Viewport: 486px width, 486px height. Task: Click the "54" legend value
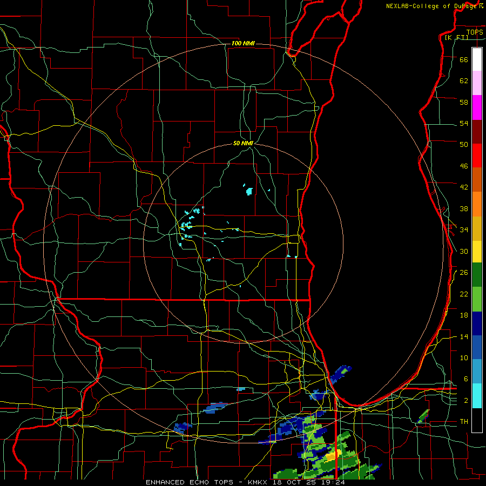point(464,123)
